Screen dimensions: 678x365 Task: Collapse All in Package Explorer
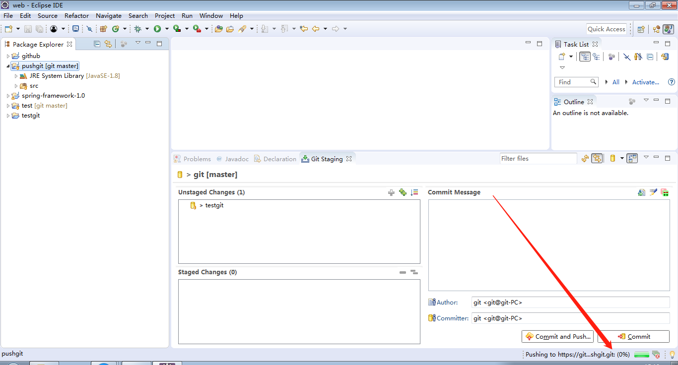click(97, 44)
